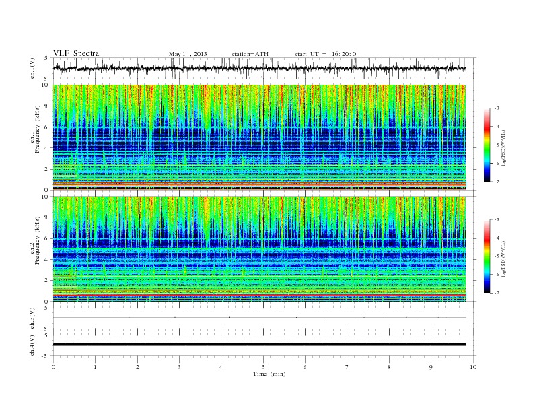
Task: Select the date text "May 1 , 2013"
Action: click(x=188, y=54)
